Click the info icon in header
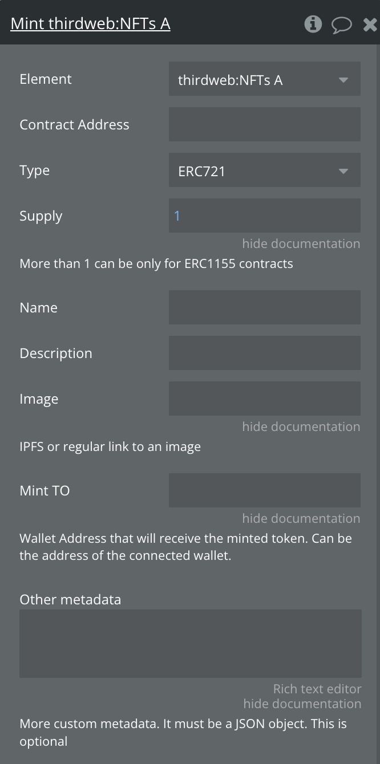Image resolution: width=380 pixels, height=764 pixels. [x=313, y=24]
